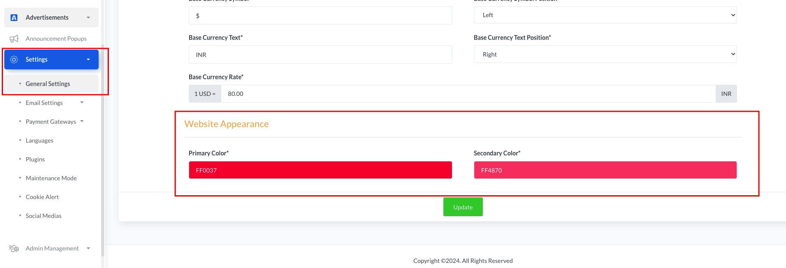786x268 pixels.
Task: Open Maintenance Mode settings
Action: pyautogui.click(x=51, y=178)
